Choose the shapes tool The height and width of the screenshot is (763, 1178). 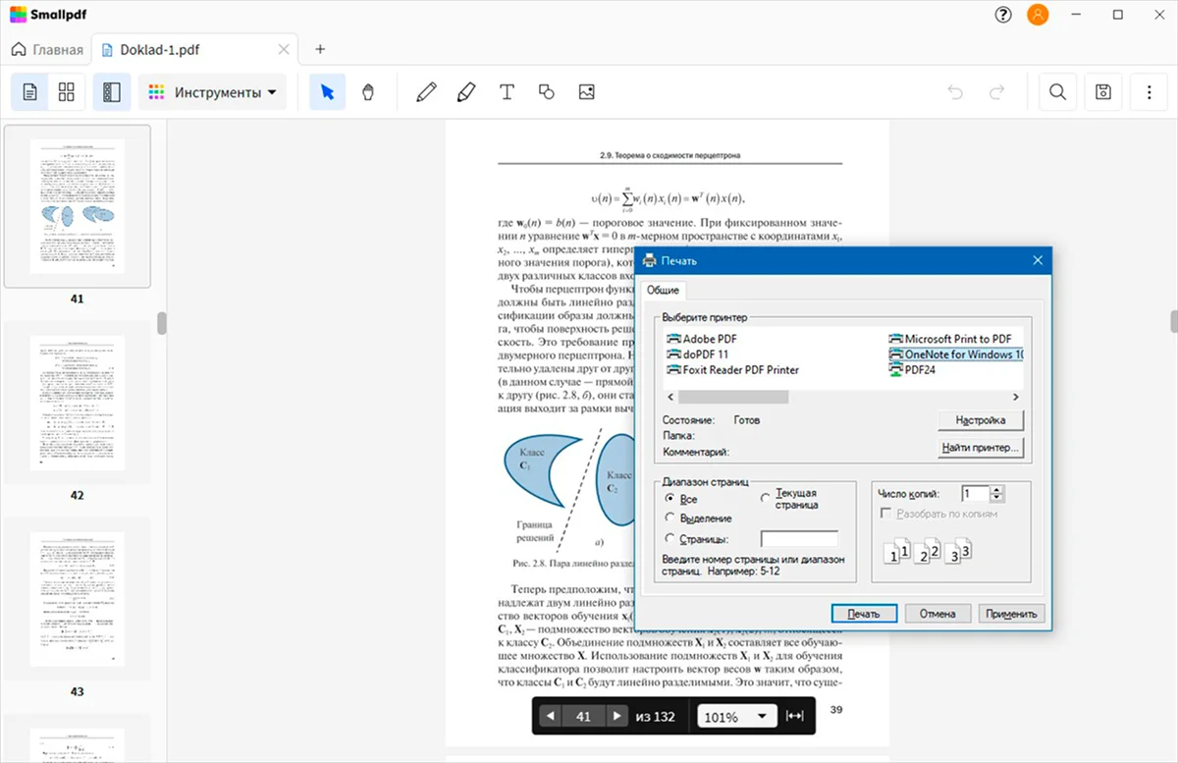[547, 92]
